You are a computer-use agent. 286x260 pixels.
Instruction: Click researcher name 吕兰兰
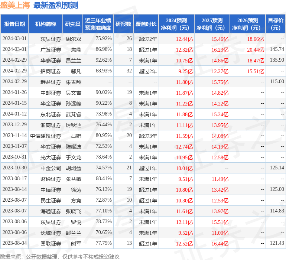tap(73, 61)
